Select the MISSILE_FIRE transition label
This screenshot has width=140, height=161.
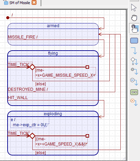(x=23, y=37)
